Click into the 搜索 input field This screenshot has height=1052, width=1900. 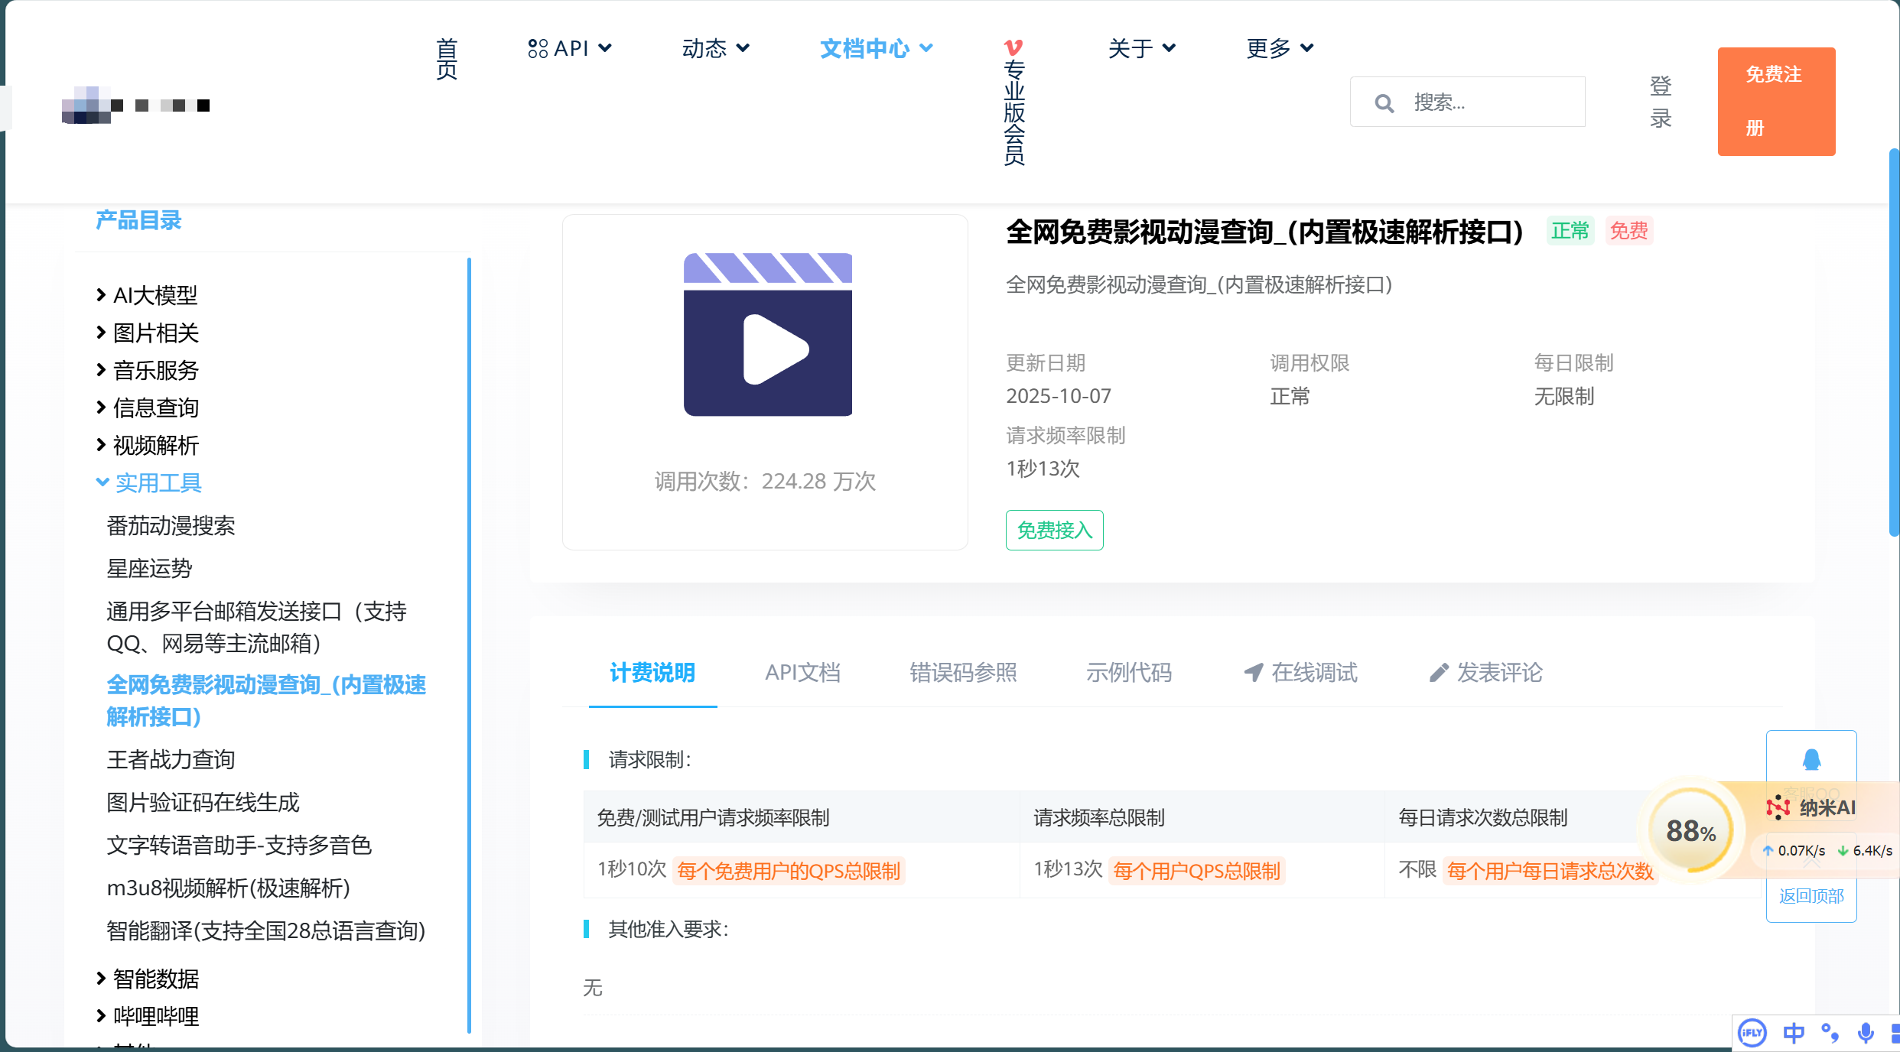point(1467,102)
